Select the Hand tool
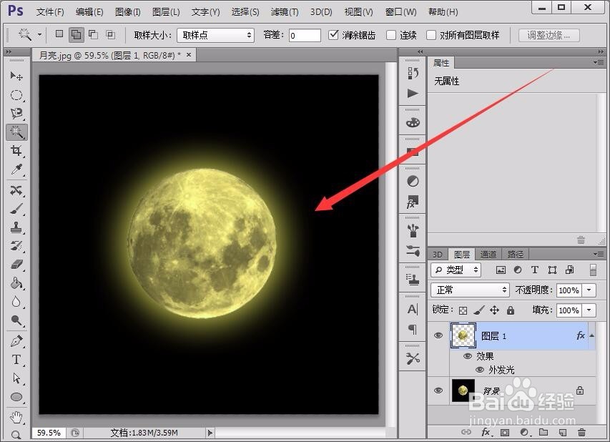610x442 pixels. (16, 417)
